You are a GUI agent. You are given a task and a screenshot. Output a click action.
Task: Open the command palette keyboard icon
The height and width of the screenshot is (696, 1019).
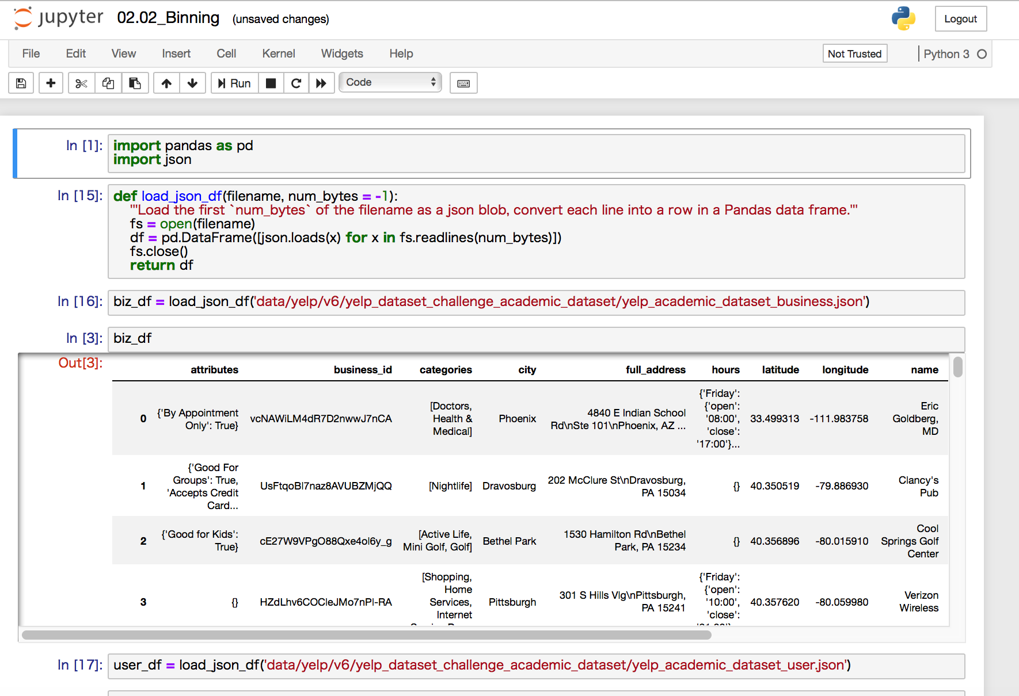pos(463,83)
